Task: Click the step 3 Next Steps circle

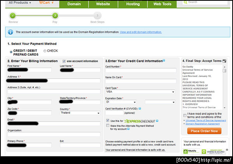Action: tap(97, 15)
